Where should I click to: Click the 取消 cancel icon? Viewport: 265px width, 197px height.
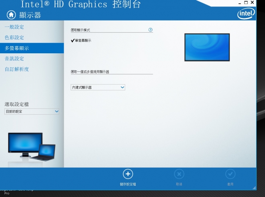(x=179, y=174)
